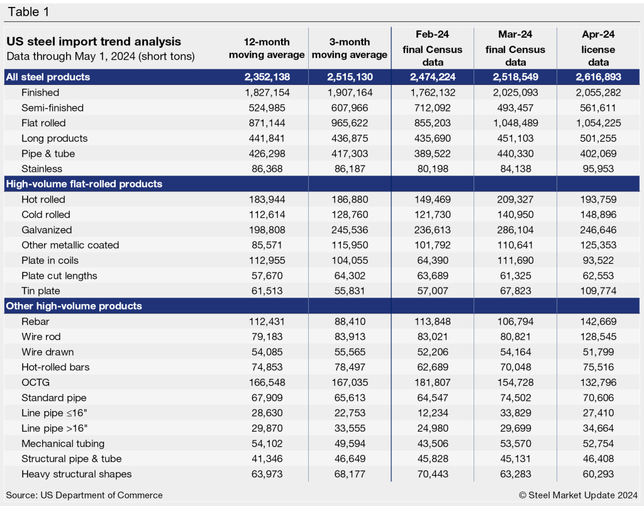644x506 pixels.
Task: Click the 'US steel import trend analysis' heading
Action: point(94,42)
